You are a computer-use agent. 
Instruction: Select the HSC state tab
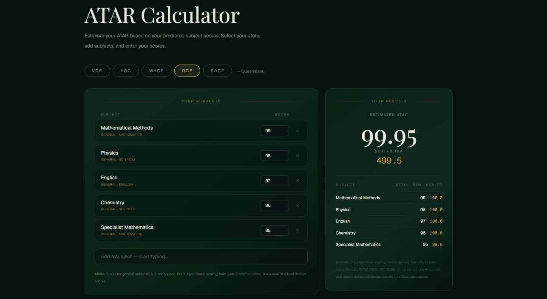(x=126, y=71)
